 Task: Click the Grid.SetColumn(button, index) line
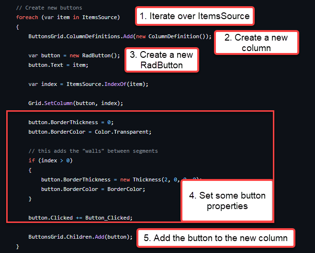tap(76, 103)
